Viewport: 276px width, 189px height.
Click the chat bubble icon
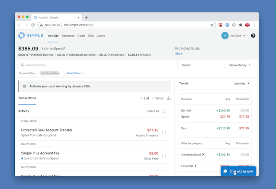coord(225,171)
